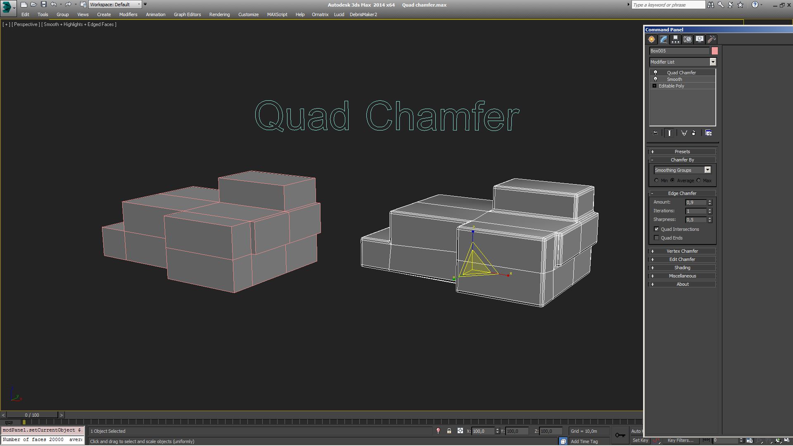Image resolution: width=793 pixels, height=446 pixels.
Task: Select the Max radio button
Action: (x=699, y=180)
